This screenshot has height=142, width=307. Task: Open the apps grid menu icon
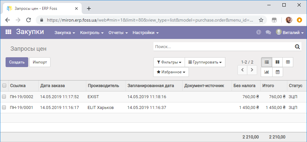[8, 32]
